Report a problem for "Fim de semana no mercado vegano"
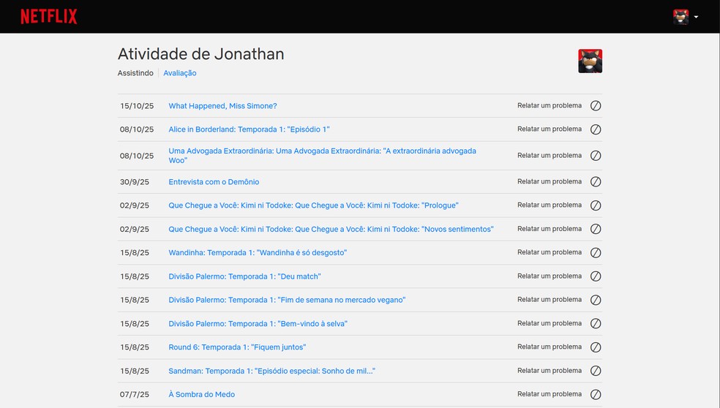The height and width of the screenshot is (408, 720). tap(550, 300)
